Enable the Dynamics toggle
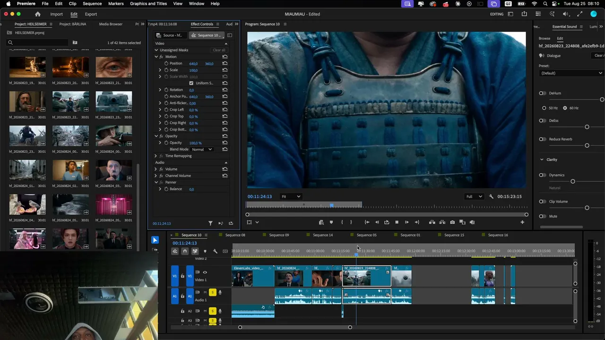The height and width of the screenshot is (340, 605). tap(542, 175)
